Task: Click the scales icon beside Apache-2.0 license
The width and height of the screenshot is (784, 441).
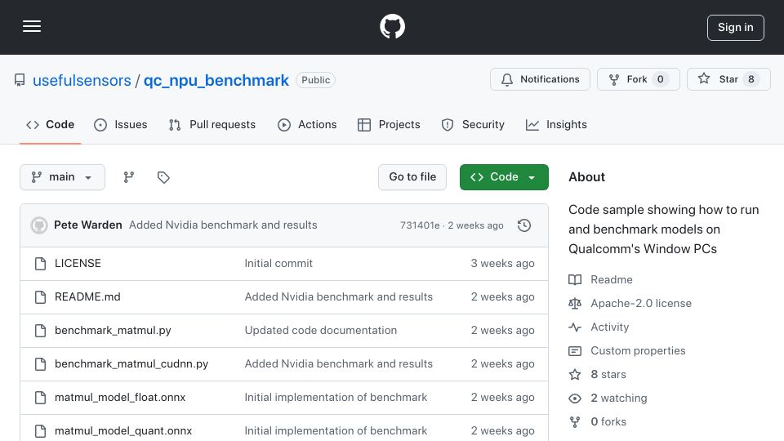Action: [575, 304]
